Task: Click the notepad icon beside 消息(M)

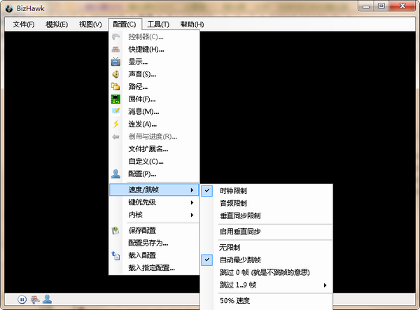Action: pyautogui.click(x=115, y=111)
